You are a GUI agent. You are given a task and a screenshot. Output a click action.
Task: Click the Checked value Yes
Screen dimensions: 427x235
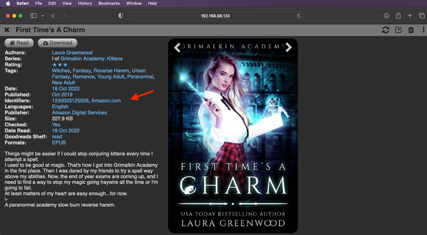[x=56, y=125]
